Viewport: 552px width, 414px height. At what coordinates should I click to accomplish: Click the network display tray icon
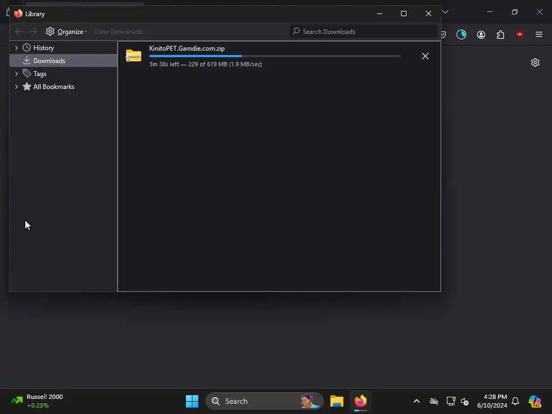coord(451,401)
